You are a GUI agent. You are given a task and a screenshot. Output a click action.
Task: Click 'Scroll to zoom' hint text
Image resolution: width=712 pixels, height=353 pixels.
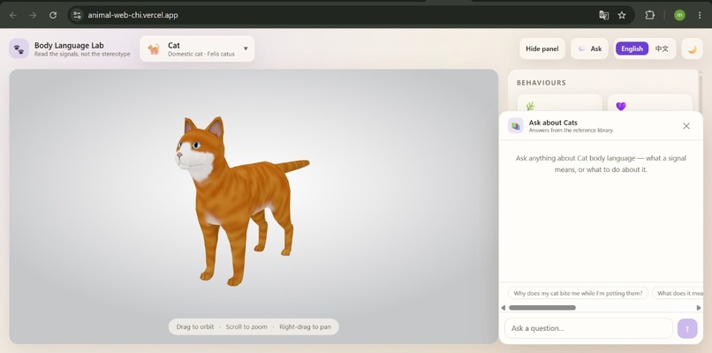pyautogui.click(x=246, y=327)
